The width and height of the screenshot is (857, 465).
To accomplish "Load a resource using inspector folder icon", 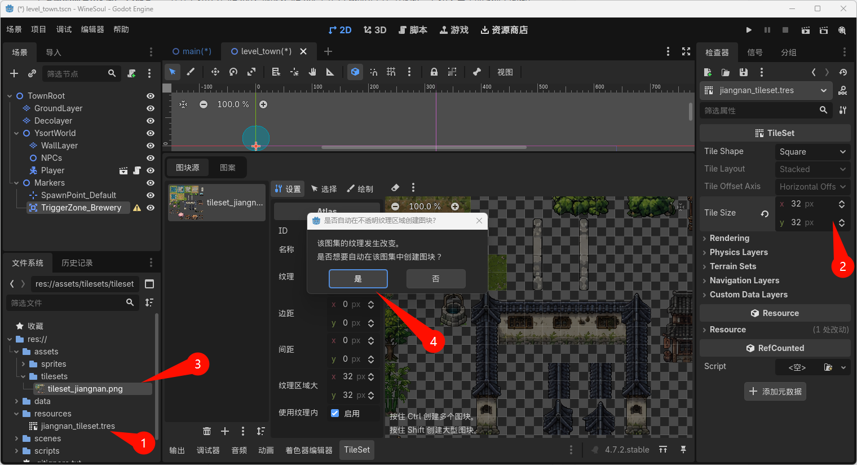I will 726,72.
